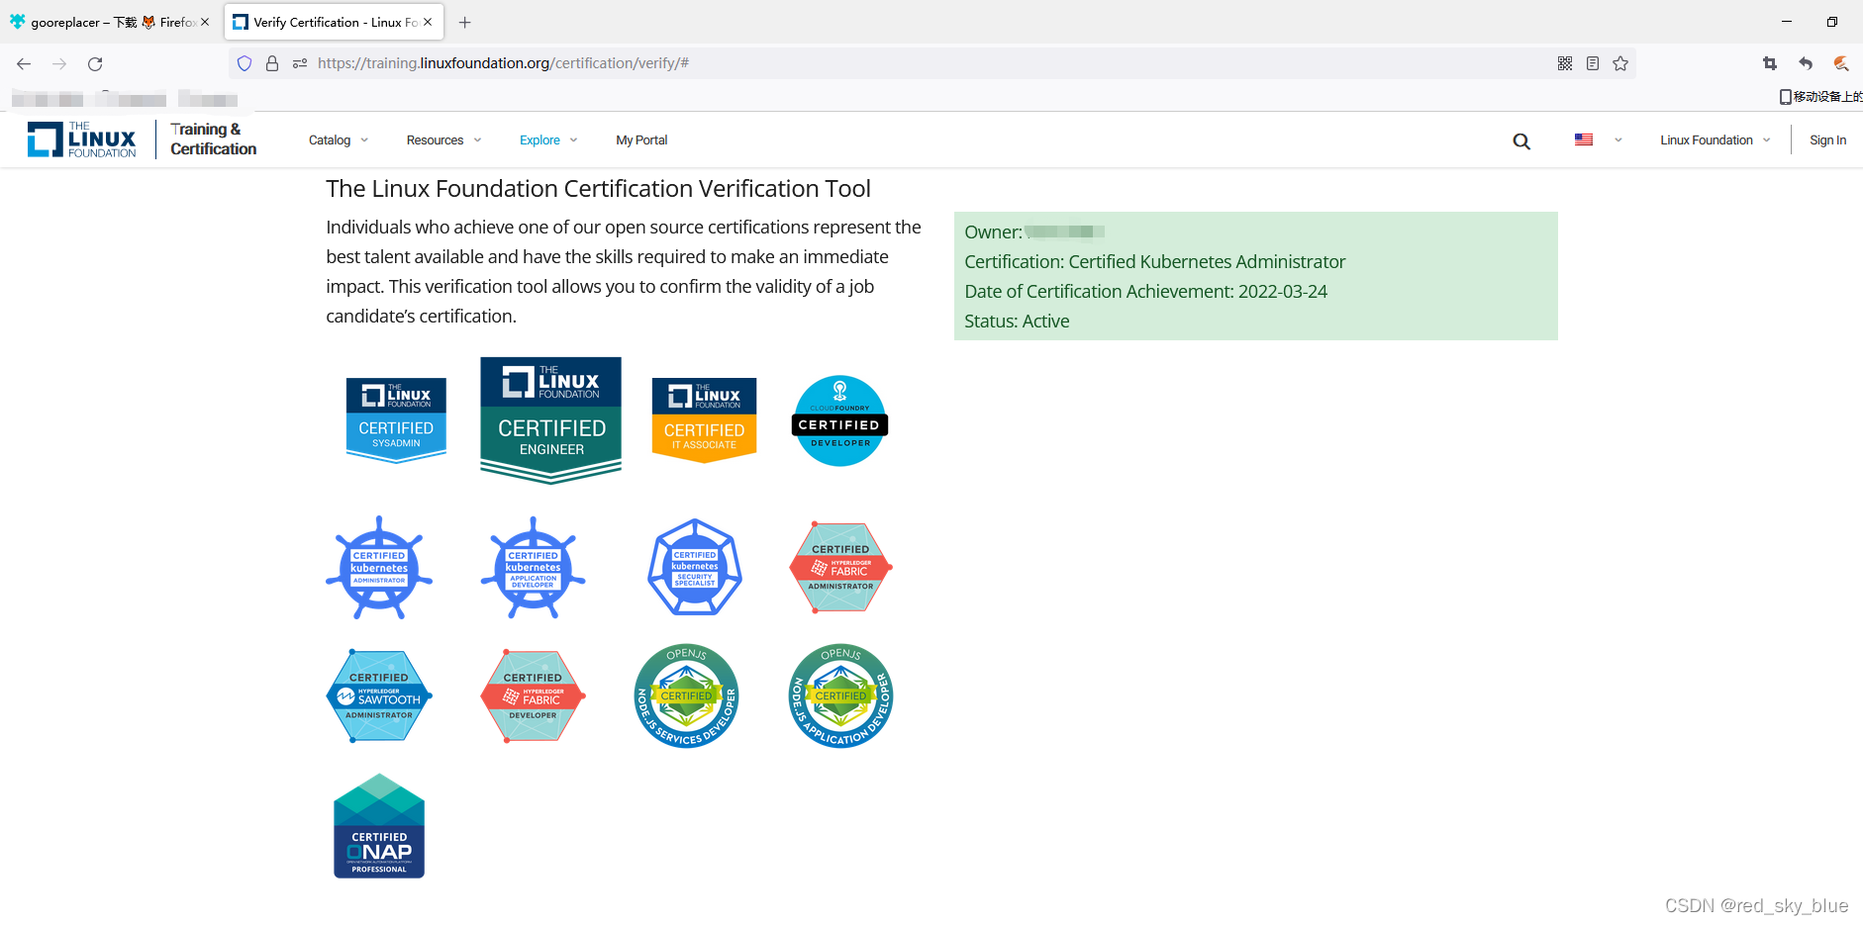Bookmark this page with the star
Image resolution: width=1863 pixels, height=925 pixels.
pyautogui.click(x=1620, y=63)
